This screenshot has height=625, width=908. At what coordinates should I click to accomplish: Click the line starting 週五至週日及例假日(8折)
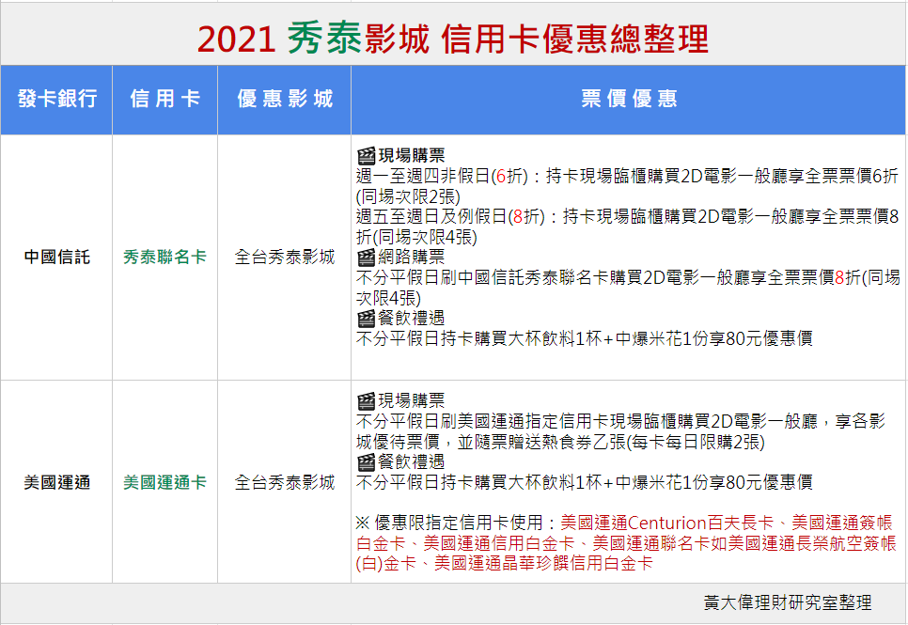pos(627,217)
